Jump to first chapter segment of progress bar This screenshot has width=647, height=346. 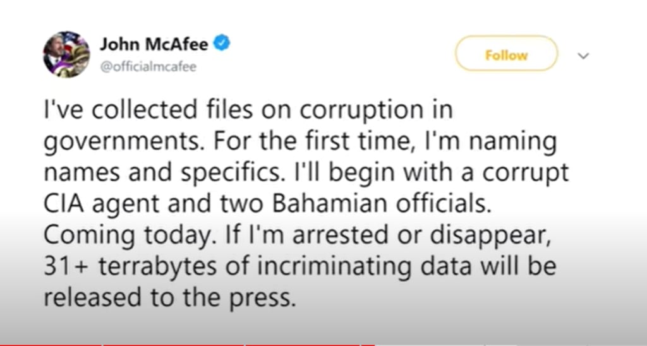[51, 344]
